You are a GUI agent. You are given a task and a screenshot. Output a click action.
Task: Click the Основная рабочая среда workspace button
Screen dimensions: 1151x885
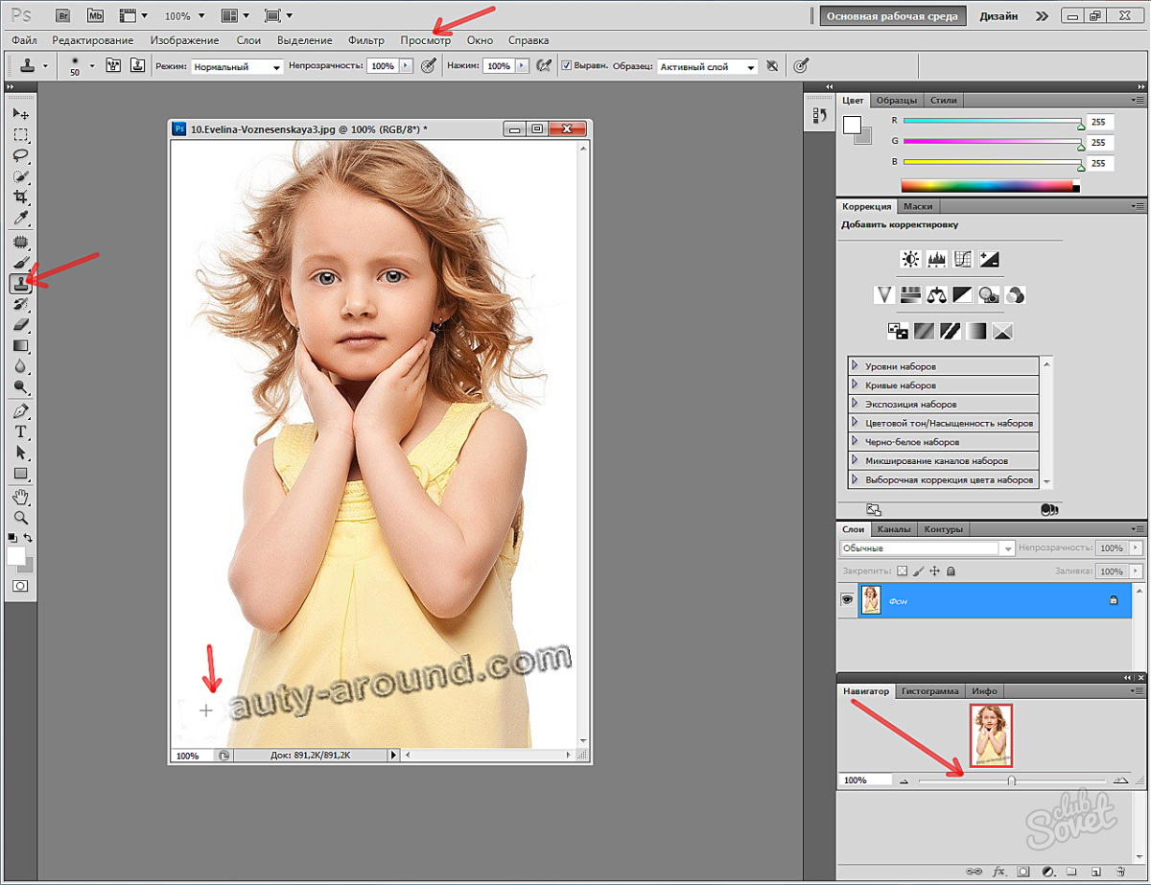click(892, 16)
